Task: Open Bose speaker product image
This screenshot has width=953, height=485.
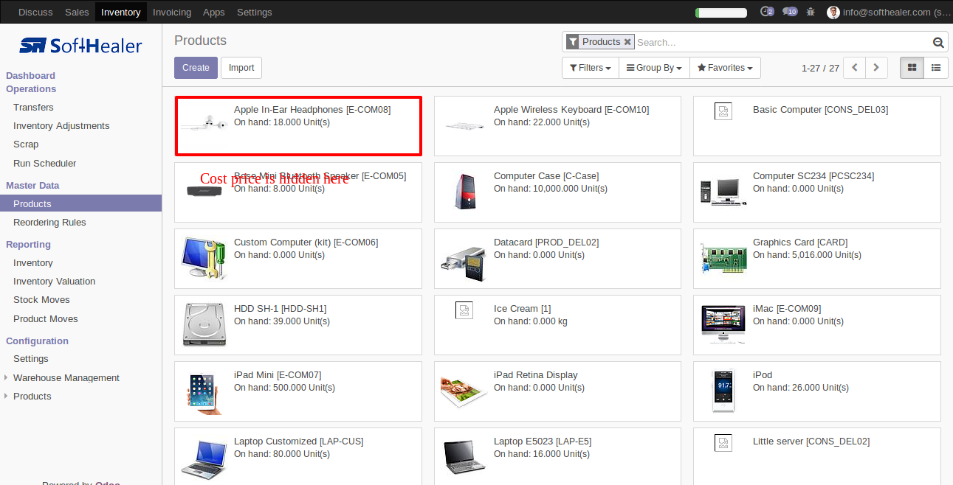Action: pyautogui.click(x=204, y=191)
